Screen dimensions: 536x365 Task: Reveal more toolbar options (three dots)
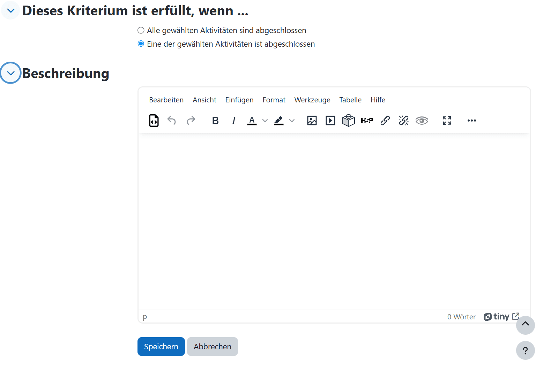click(x=472, y=121)
